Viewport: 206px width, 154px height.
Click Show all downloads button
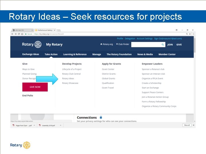point(187,125)
